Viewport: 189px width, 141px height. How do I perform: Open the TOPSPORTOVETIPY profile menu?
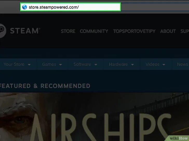coord(134,31)
